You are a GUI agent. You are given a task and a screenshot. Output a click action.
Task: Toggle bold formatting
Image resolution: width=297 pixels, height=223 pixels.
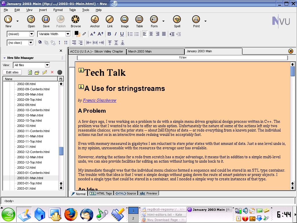109,34
